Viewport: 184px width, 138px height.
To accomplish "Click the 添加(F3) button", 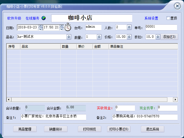I will coord(169,37).
